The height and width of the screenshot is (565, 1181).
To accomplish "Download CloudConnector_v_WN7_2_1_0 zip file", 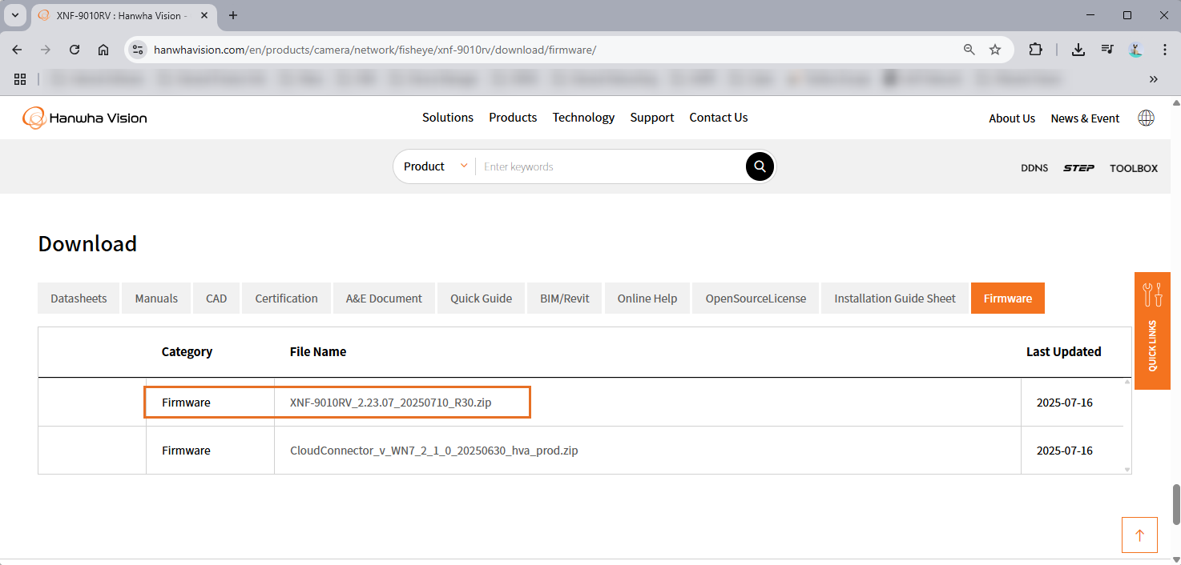I will pyautogui.click(x=433, y=451).
